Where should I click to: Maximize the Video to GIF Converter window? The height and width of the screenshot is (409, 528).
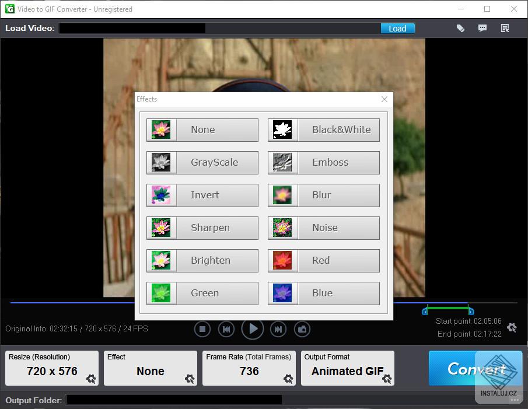(x=487, y=9)
